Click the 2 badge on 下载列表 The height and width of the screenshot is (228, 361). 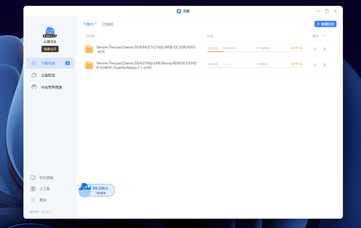pyautogui.click(x=68, y=63)
